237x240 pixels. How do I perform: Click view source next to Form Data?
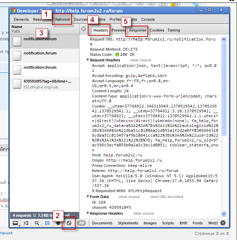(x=129, y=197)
